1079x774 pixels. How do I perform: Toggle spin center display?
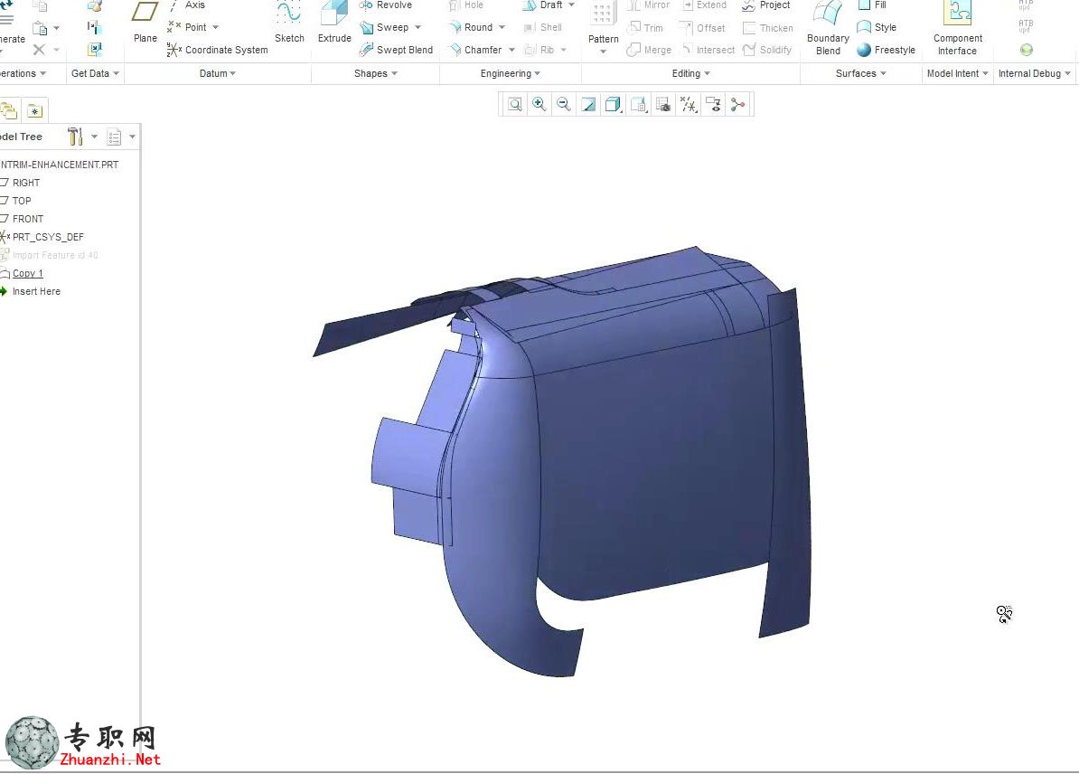(x=737, y=105)
